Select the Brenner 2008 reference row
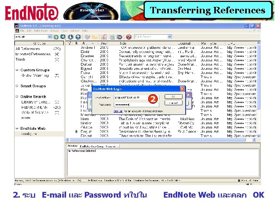Image resolution: width=275 pixels, height=206 pixels. [161, 56]
